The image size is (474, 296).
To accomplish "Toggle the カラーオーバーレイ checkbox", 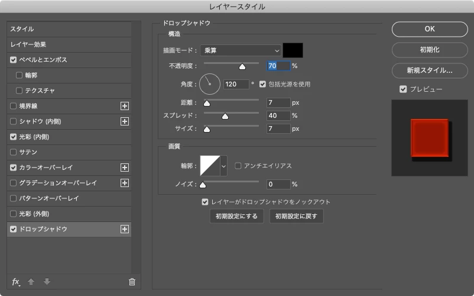I will pyautogui.click(x=14, y=168).
